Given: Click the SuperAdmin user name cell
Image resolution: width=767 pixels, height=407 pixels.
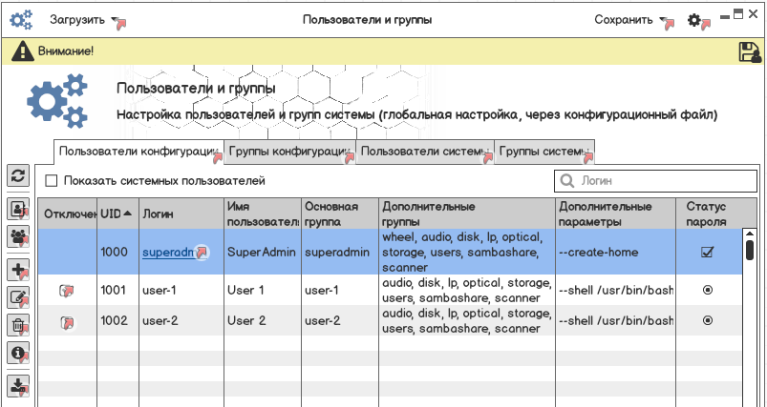Looking at the screenshot, I should coord(264,252).
